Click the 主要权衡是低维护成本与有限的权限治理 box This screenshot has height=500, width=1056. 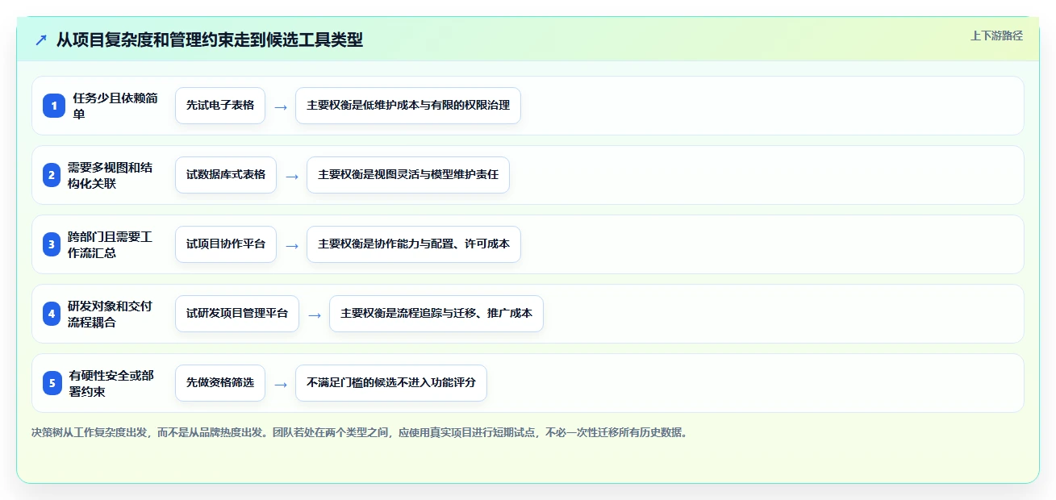tap(408, 106)
